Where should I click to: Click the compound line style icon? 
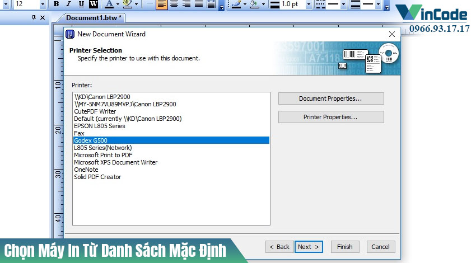click(x=356, y=4)
